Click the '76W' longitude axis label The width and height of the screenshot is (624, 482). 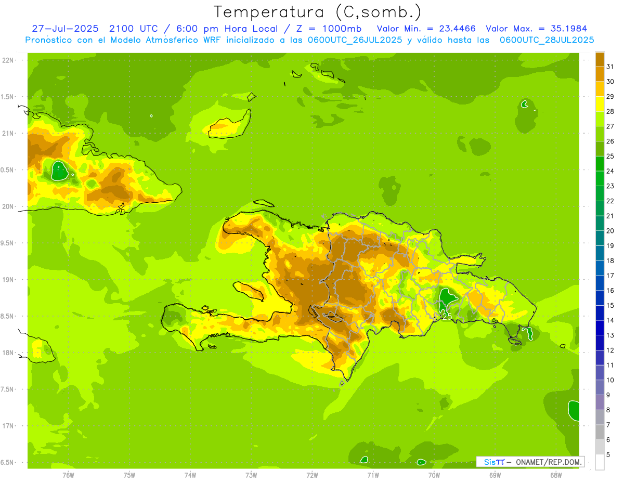click(x=68, y=475)
